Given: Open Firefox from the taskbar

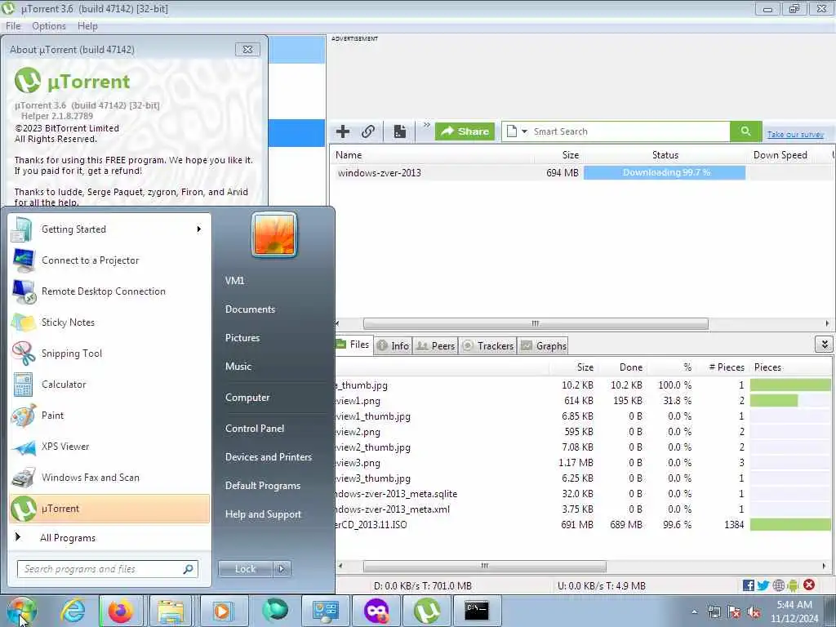Looking at the screenshot, I should (x=121, y=611).
